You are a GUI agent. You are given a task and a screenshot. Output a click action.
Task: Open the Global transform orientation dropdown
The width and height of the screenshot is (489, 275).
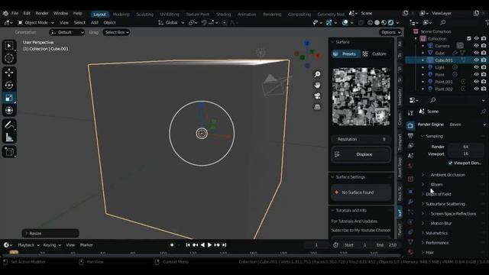click(171, 23)
